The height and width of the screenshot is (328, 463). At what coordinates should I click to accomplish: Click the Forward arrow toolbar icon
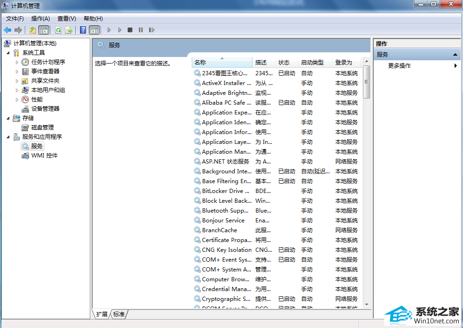(18, 30)
